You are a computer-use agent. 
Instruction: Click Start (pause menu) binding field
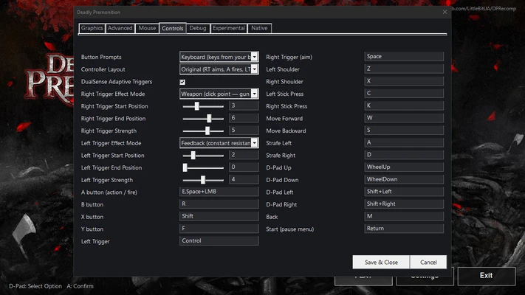pos(404,229)
